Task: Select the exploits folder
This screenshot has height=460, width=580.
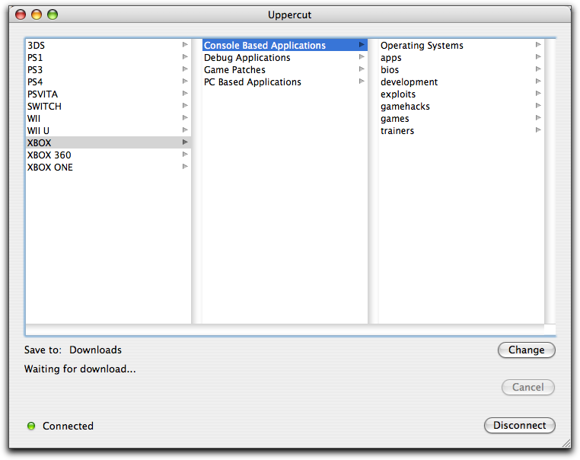Action: [461, 94]
